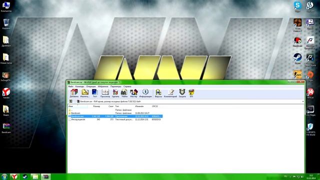320x180 pixels.
Task: Click the Steam taskbar icon
Action: coord(25,176)
